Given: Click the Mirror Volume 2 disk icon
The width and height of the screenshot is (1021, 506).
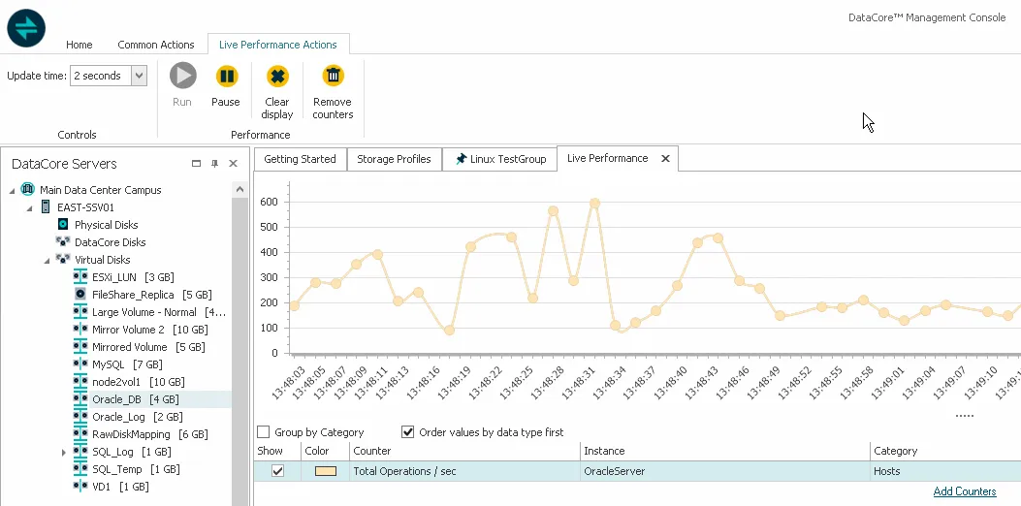Looking at the screenshot, I should (x=80, y=330).
